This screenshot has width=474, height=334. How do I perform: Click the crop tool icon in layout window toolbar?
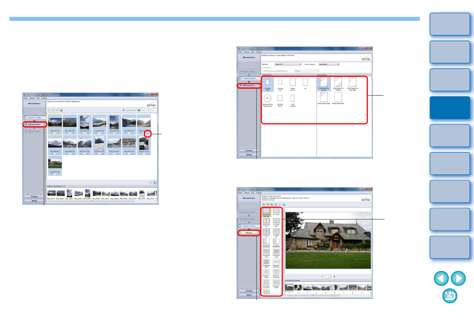point(271,205)
